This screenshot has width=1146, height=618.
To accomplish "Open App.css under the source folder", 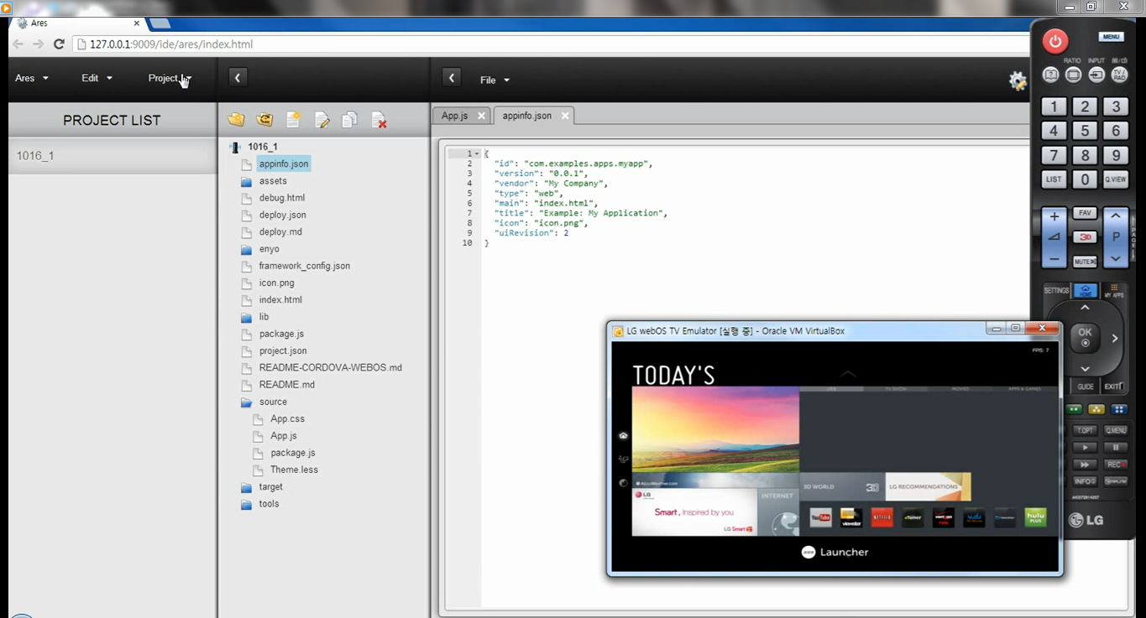I will (287, 418).
